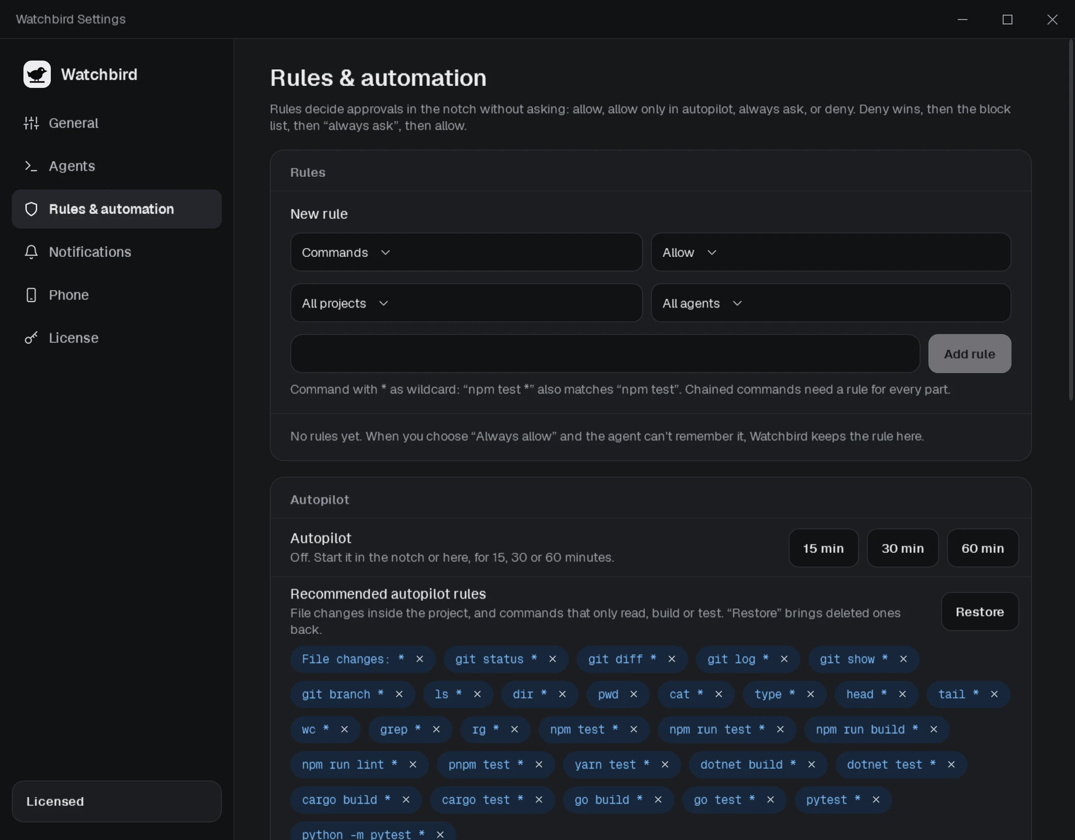Delete the "grep *" autopilot rule
This screenshot has height=840, width=1075.
point(436,729)
